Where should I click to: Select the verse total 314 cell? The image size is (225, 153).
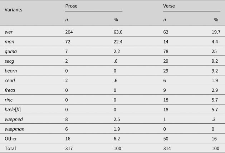(166, 147)
